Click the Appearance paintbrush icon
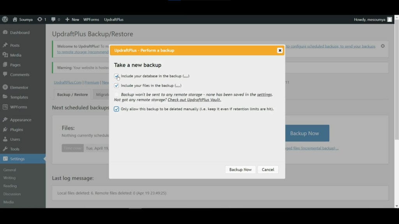 click(x=5, y=119)
